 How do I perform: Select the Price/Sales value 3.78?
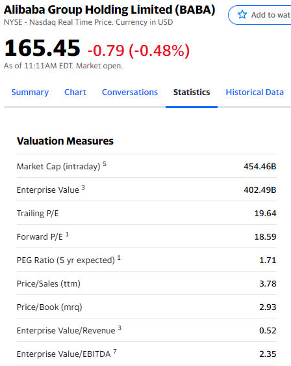268,283
